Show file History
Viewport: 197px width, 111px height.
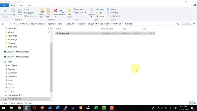(100, 16)
